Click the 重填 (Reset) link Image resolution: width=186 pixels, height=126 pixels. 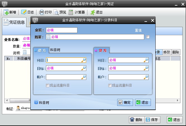point(138,30)
